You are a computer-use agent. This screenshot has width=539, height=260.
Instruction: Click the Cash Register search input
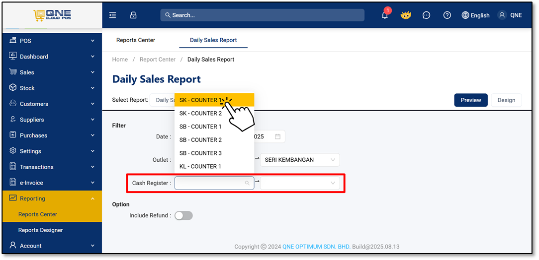(214, 183)
